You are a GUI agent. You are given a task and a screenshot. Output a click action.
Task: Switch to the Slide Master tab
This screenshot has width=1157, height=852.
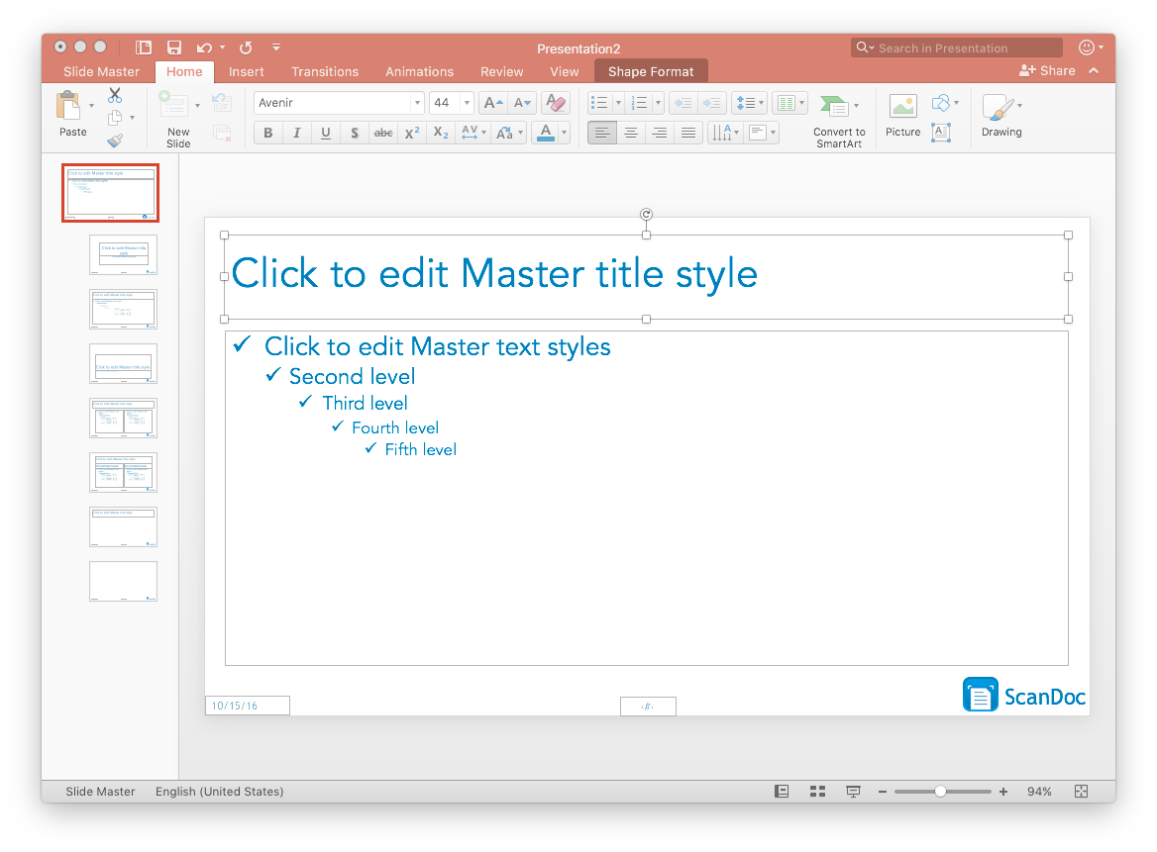101,71
